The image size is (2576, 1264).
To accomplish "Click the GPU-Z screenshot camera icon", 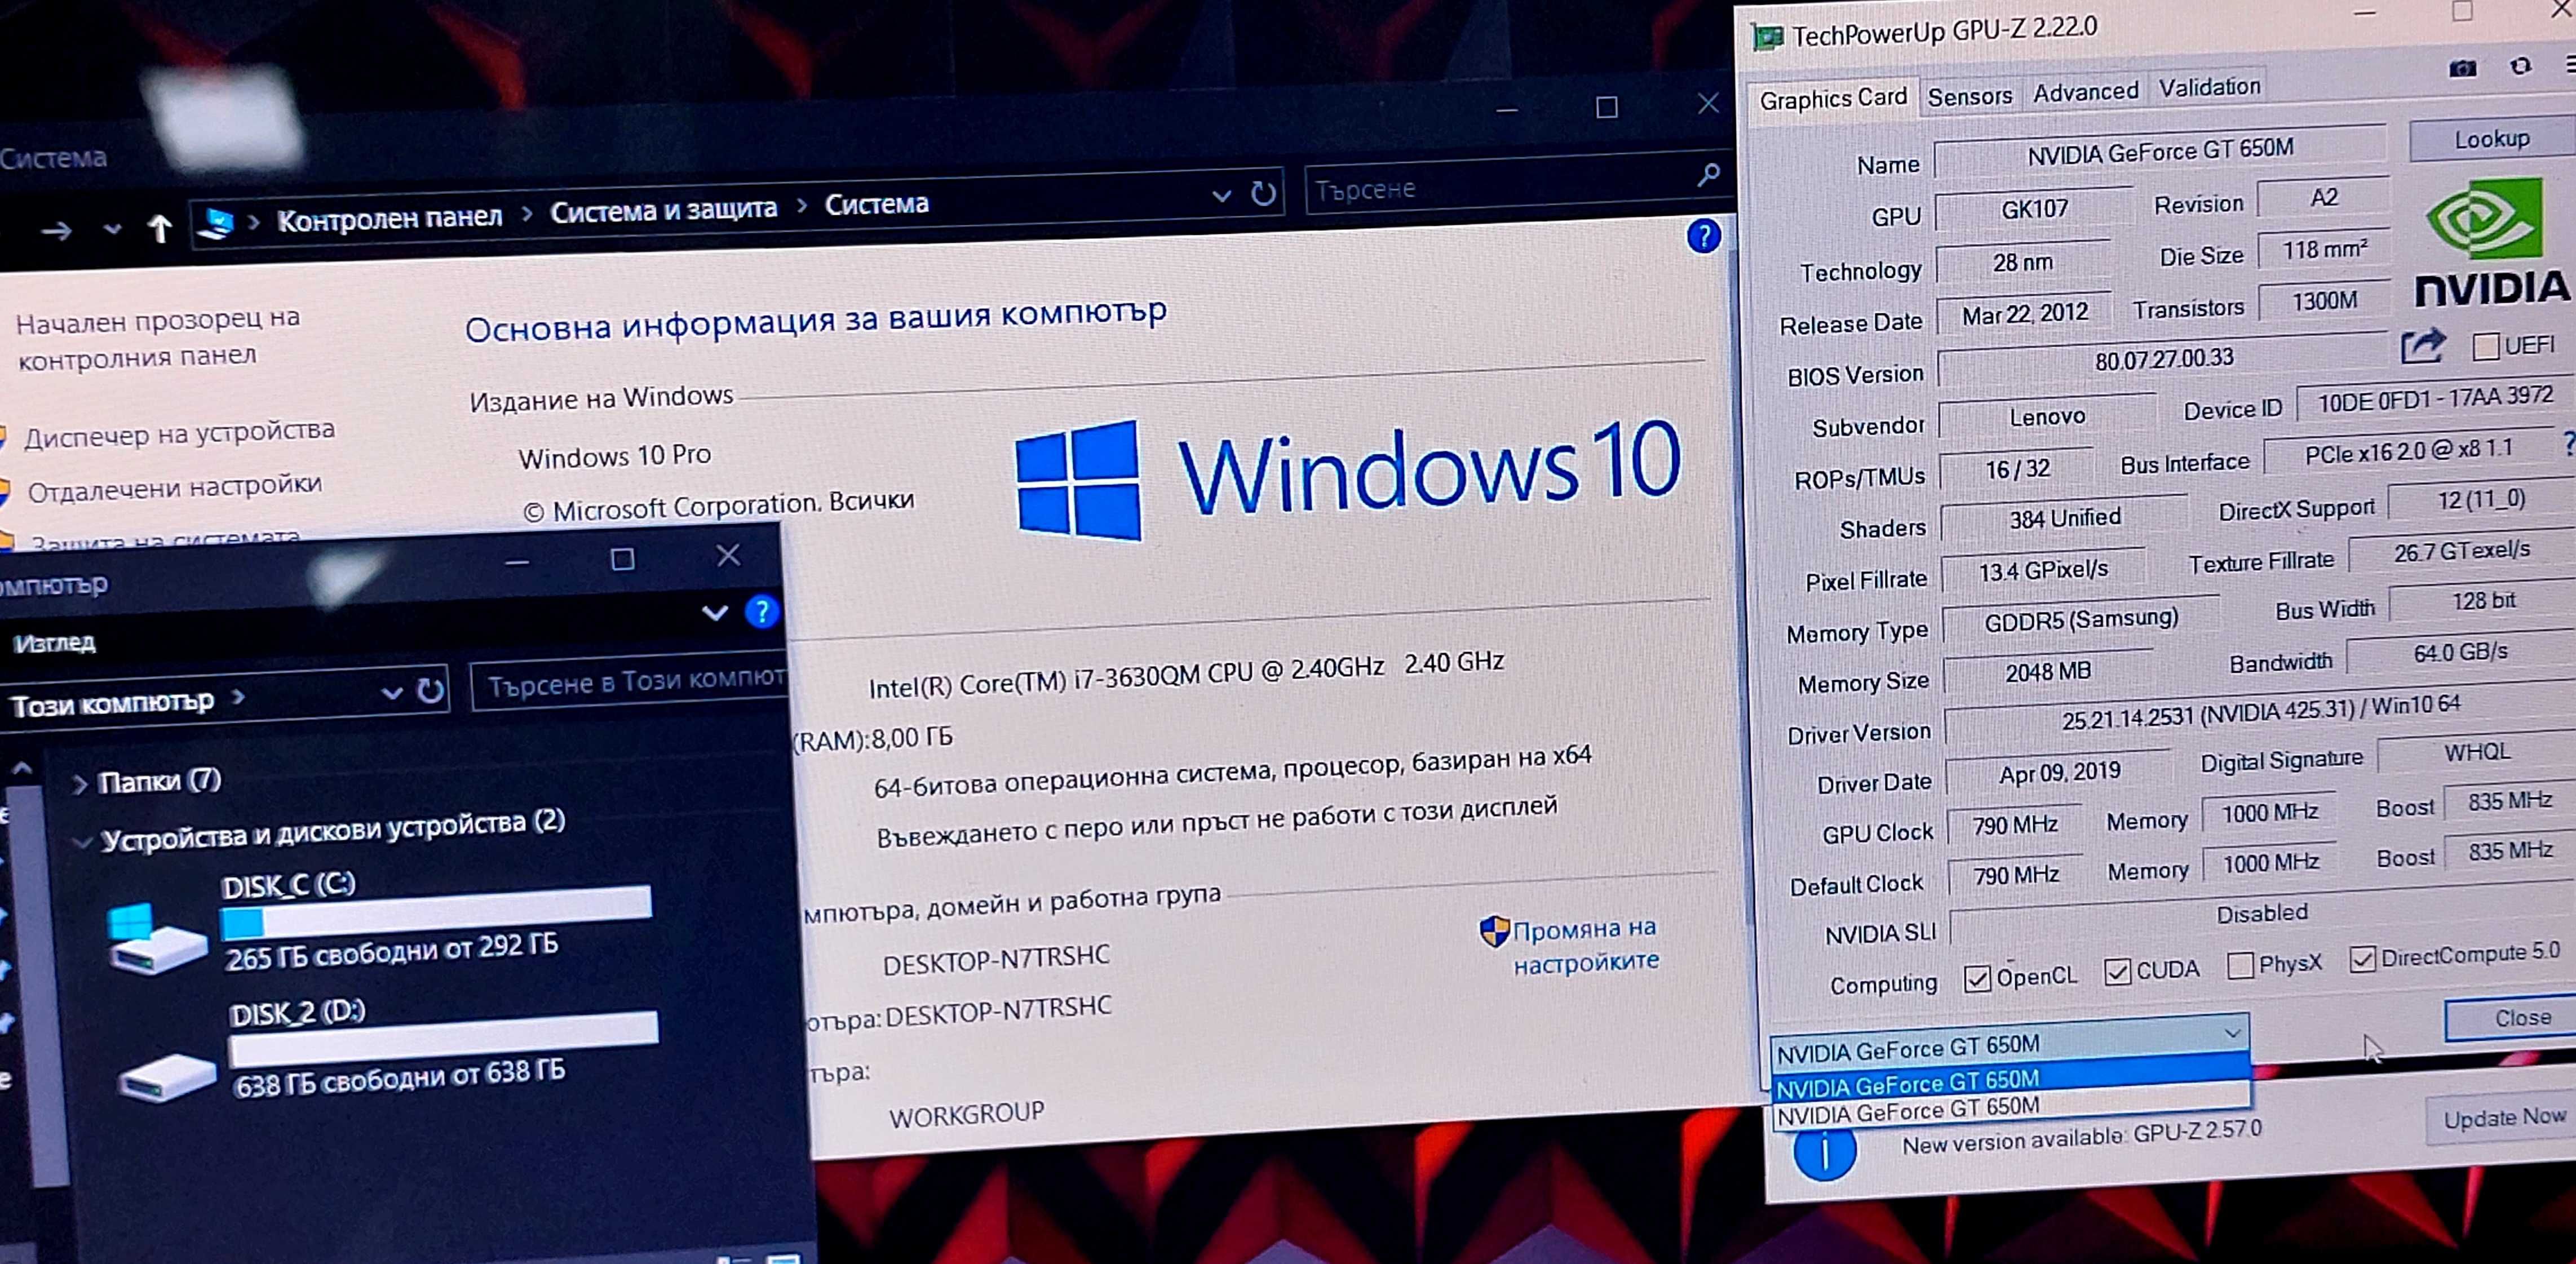I will point(2462,68).
